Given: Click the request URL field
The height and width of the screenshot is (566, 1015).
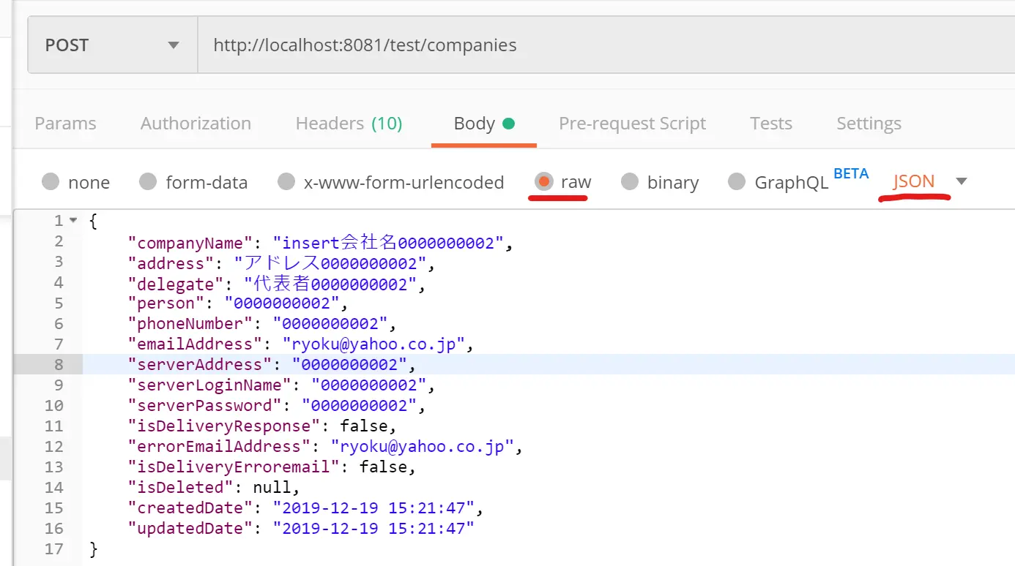Looking at the screenshot, I should pos(606,45).
